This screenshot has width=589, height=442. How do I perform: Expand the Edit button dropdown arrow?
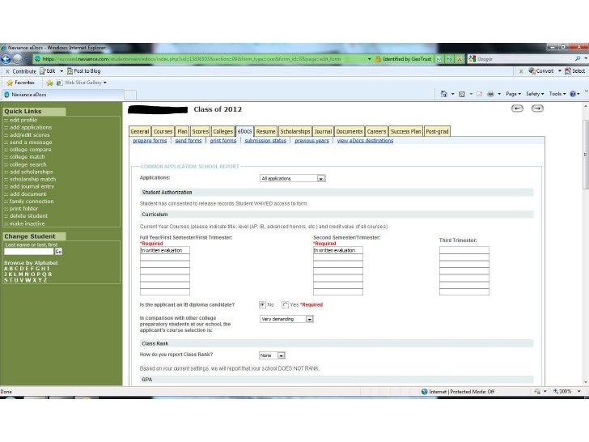[61, 71]
